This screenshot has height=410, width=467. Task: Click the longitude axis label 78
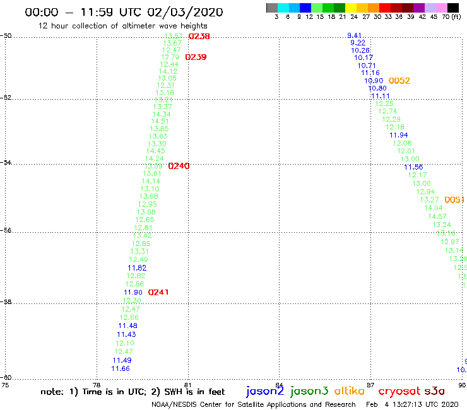click(x=97, y=385)
